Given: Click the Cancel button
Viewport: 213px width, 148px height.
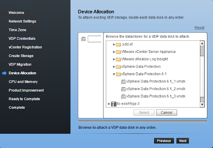Looking at the screenshot, I should [x=166, y=112].
